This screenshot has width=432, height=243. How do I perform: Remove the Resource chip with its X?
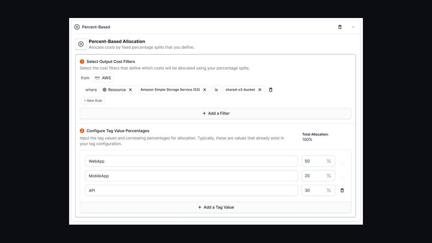[130, 90]
